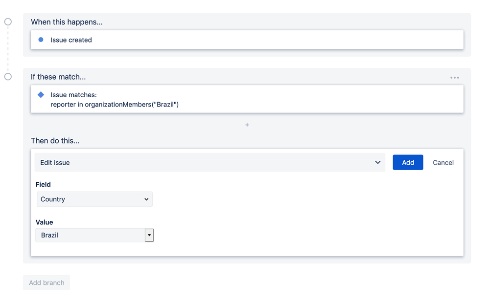The image size is (489, 301).
Task: Click the blue diamond condition icon
Action: 41,95
